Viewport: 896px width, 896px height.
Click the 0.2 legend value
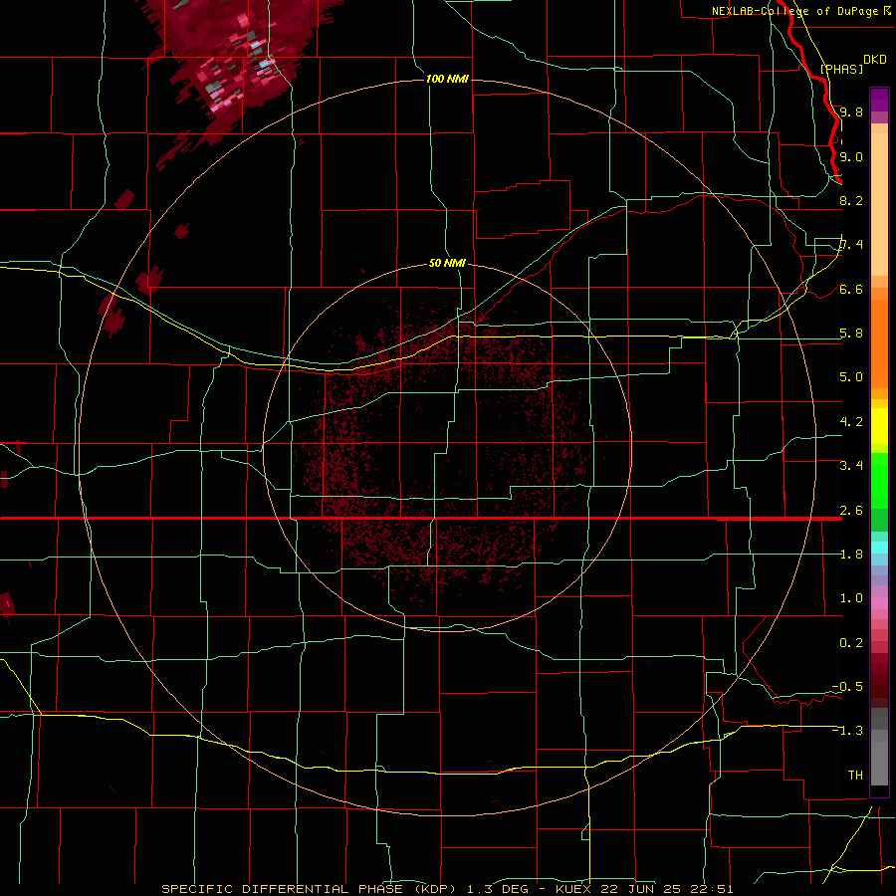click(851, 642)
